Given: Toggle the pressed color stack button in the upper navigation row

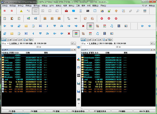Looking at the screenshot, I should 90,26.
